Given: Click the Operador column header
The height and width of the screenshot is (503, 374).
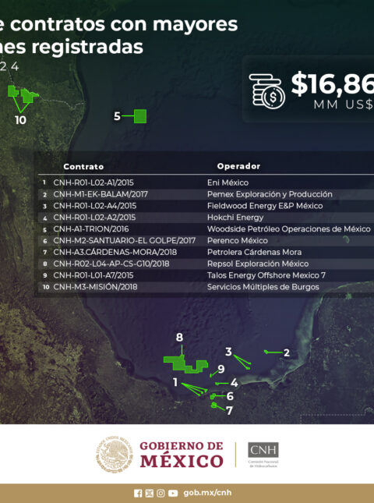Looking at the screenshot, I should [x=238, y=166].
